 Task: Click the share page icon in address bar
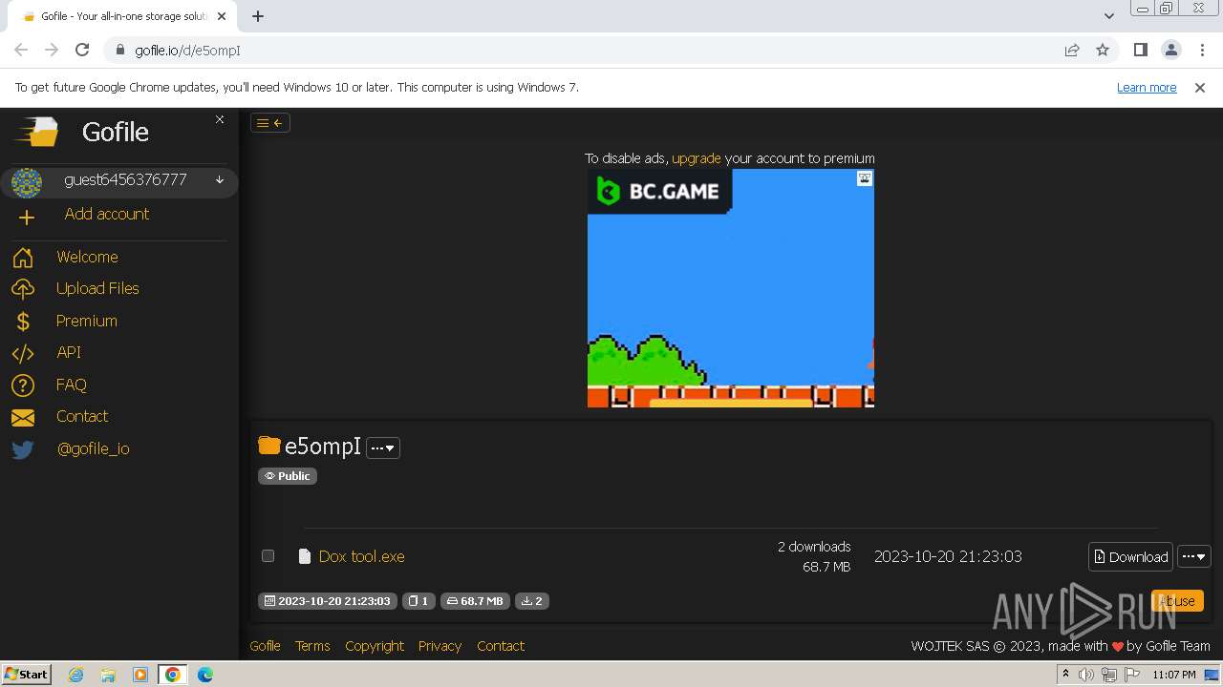[1072, 50]
